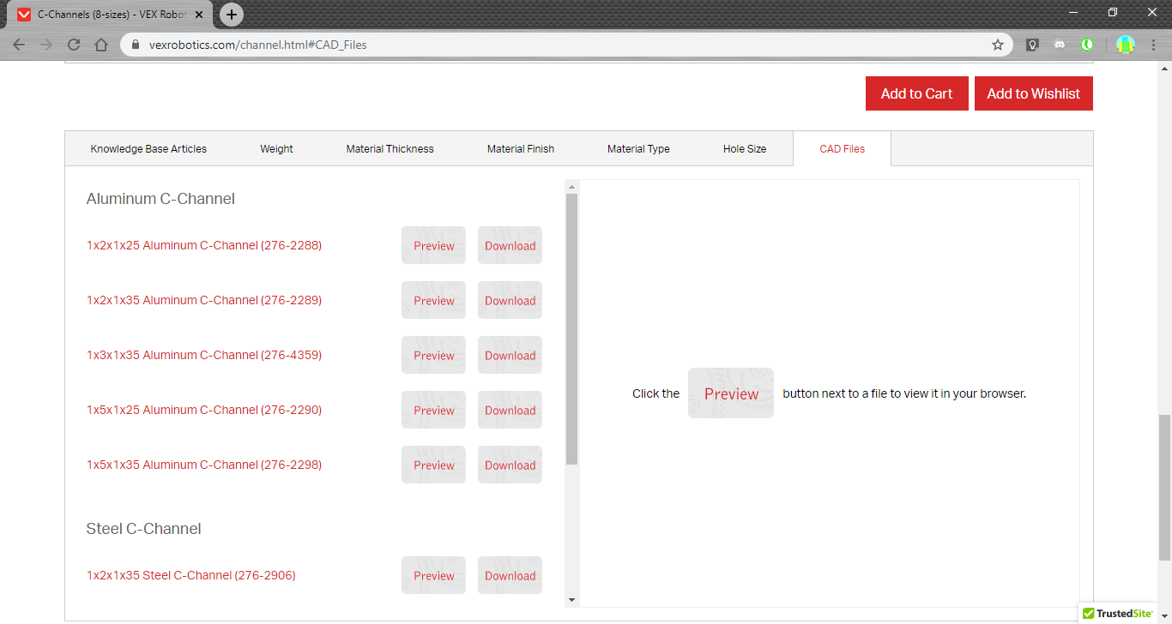Image resolution: width=1172 pixels, height=624 pixels.
Task: Open the Knowledge Base Articles tab
Action: point(148,149)
